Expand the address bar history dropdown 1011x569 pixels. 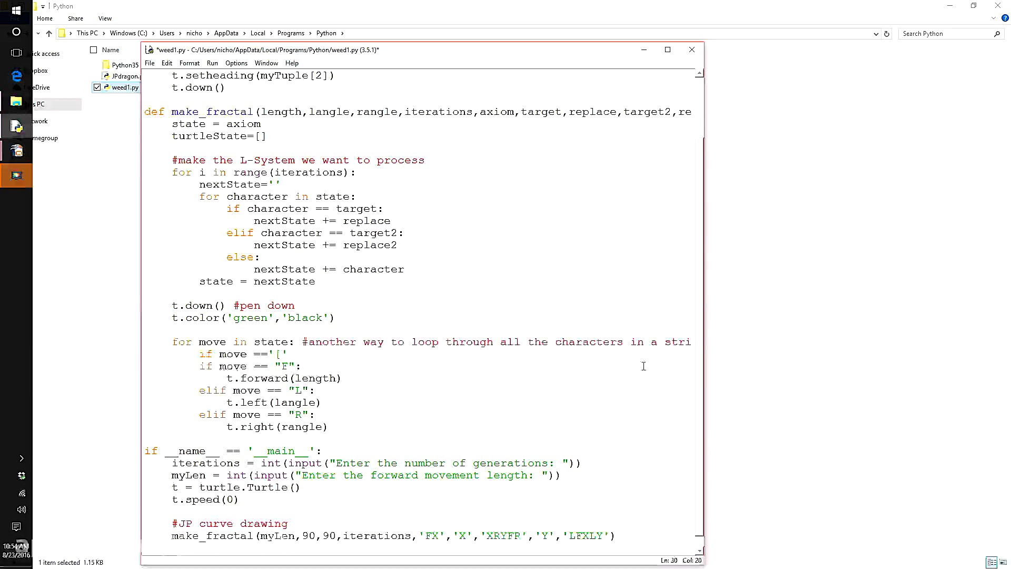point(876,34)
